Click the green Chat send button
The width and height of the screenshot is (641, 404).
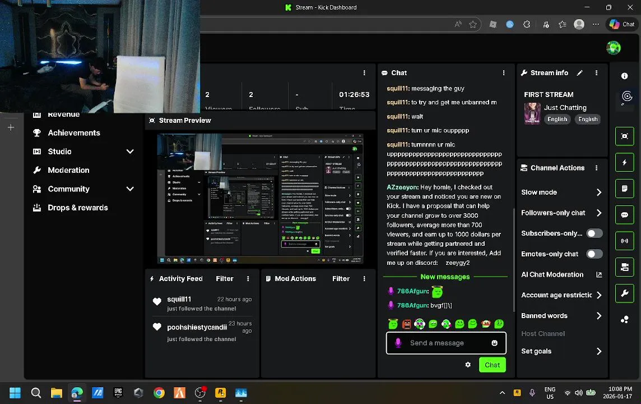pyautogui.click(x=492, y=365)
